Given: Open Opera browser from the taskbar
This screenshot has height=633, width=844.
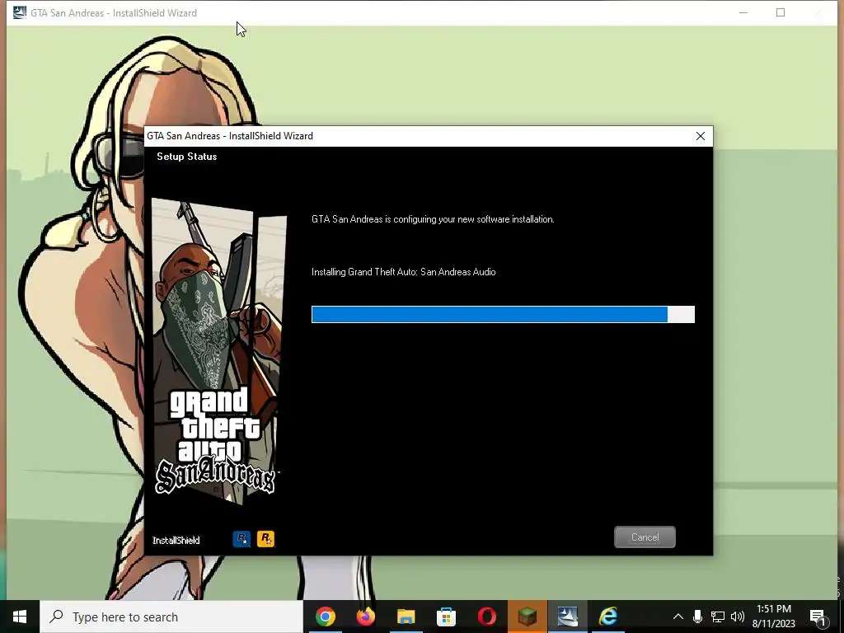Looking at the screenshot, I should point(486,617).
